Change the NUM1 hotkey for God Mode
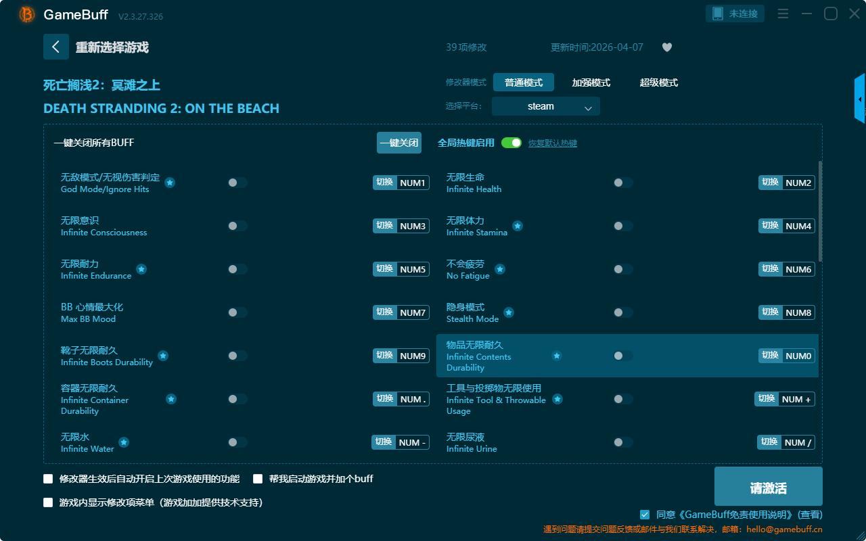This screenshot has height=541, width=866. (x=412, y=183)
